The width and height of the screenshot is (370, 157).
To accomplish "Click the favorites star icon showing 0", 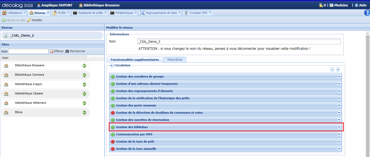I will pos(321,5).
